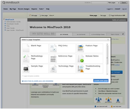Expand the User Guide - MindTouch node
The image size is (130, 109).
5,30
